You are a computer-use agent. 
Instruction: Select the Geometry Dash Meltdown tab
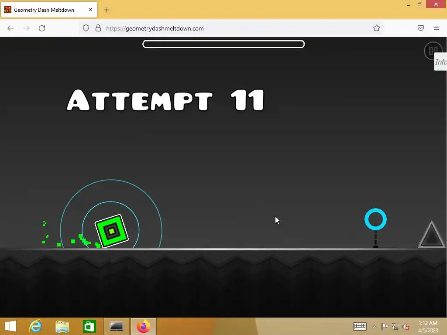click(49, 10)
